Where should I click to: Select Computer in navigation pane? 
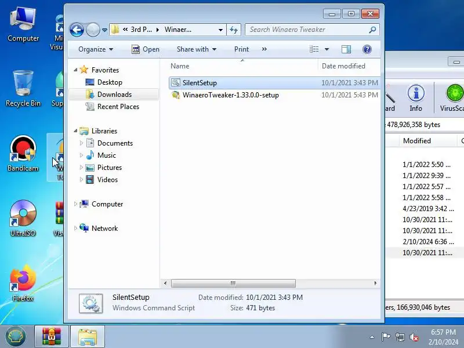point(107,204)
